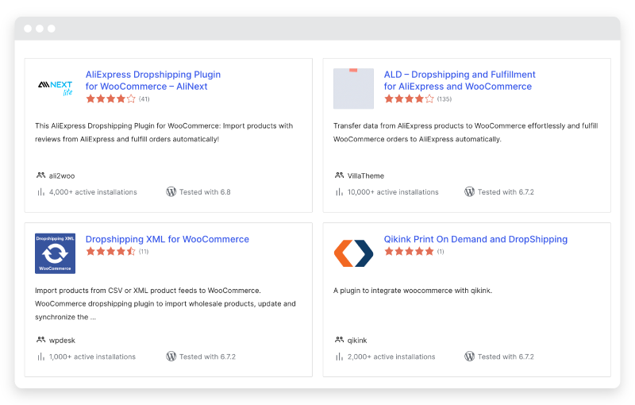Image resolution: width=635 pixels, height=405 pixels.
Task: Click the author icon next to qikink
Action: (340, 340)
